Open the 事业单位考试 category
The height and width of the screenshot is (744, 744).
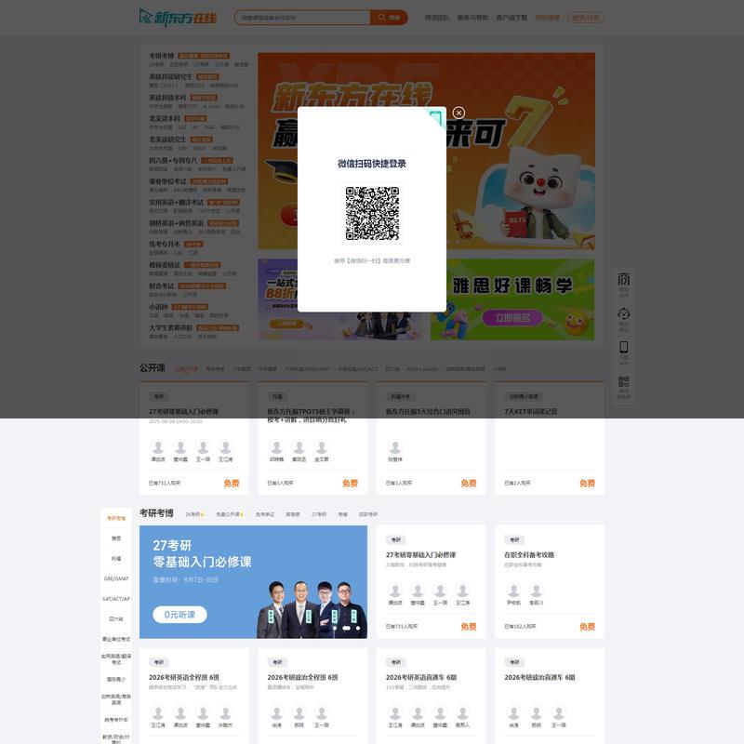pos(167,181)
